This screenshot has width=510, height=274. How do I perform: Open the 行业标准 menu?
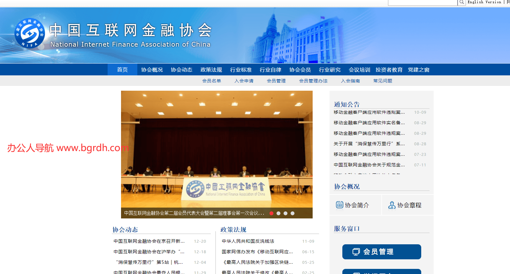tap(241, 70)
